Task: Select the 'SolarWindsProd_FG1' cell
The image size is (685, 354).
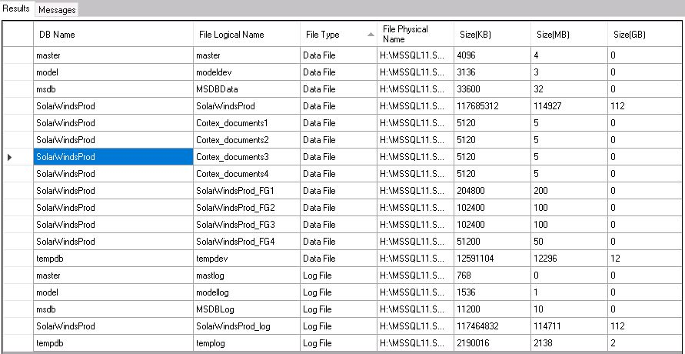Action: coord(247,191)
